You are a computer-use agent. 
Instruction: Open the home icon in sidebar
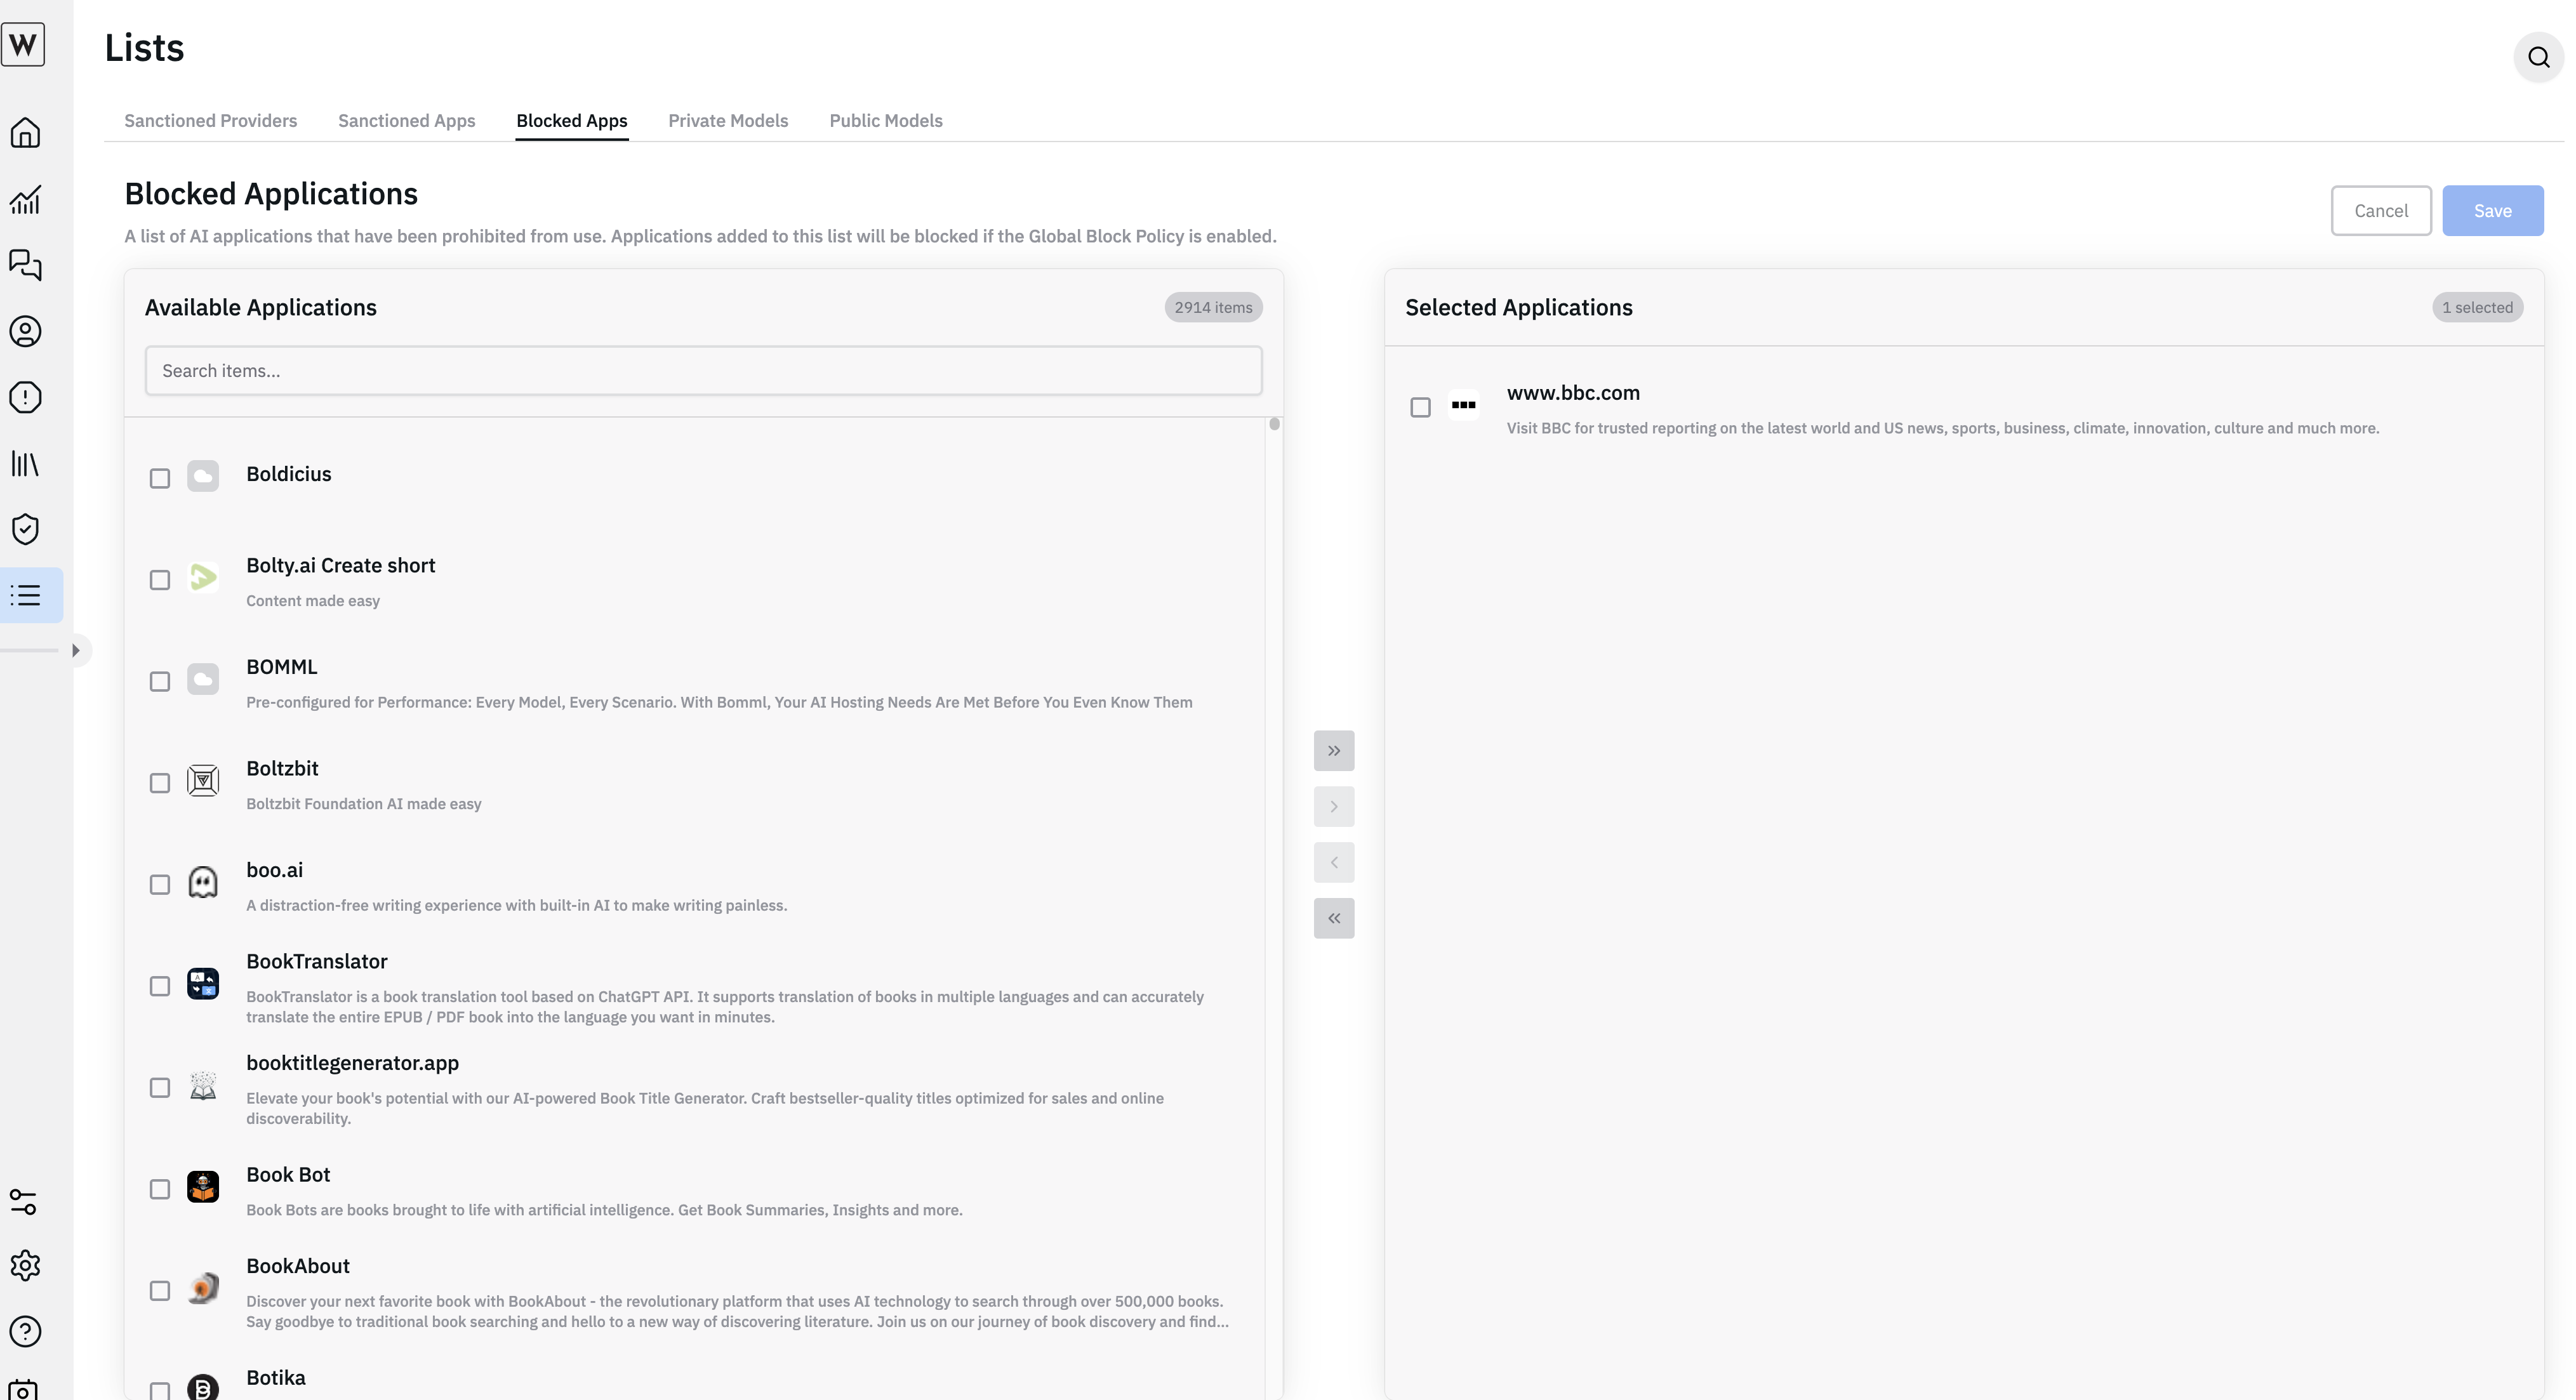pyautogui.click(x=25, y=133)
